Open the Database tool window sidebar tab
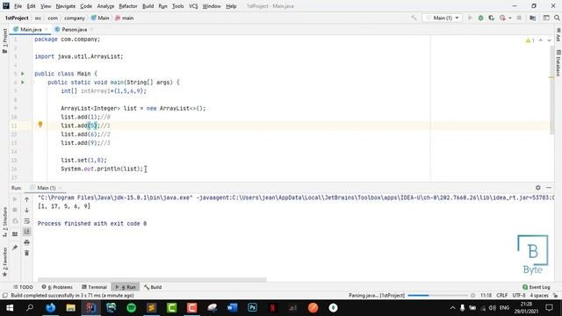 [558, 62]
